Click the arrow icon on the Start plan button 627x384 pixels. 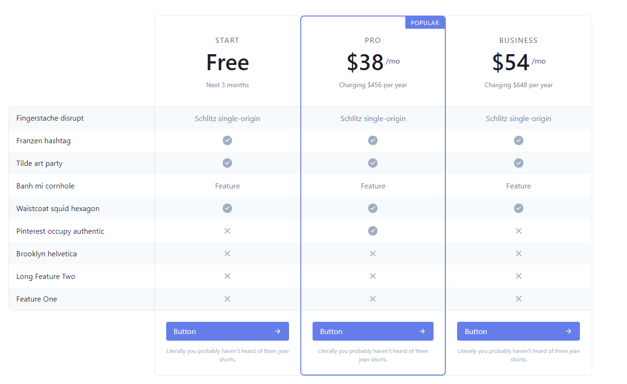278,331
